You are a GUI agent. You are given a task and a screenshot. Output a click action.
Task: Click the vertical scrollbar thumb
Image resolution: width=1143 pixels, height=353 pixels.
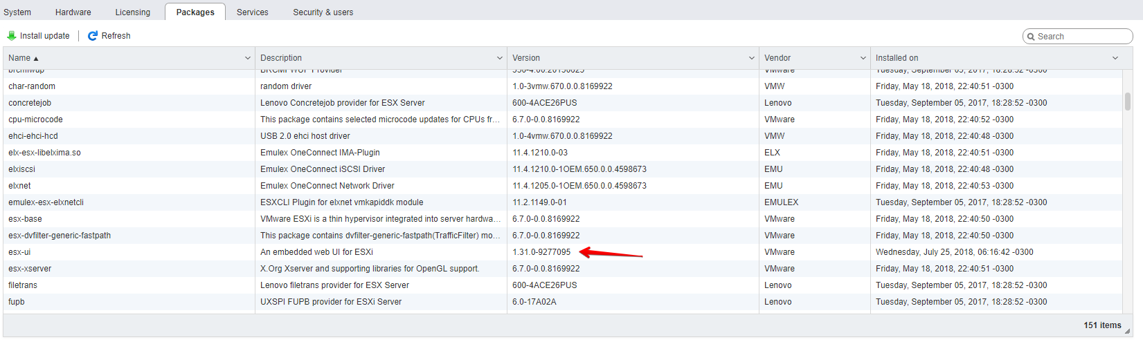click(x=1128, y=102)
